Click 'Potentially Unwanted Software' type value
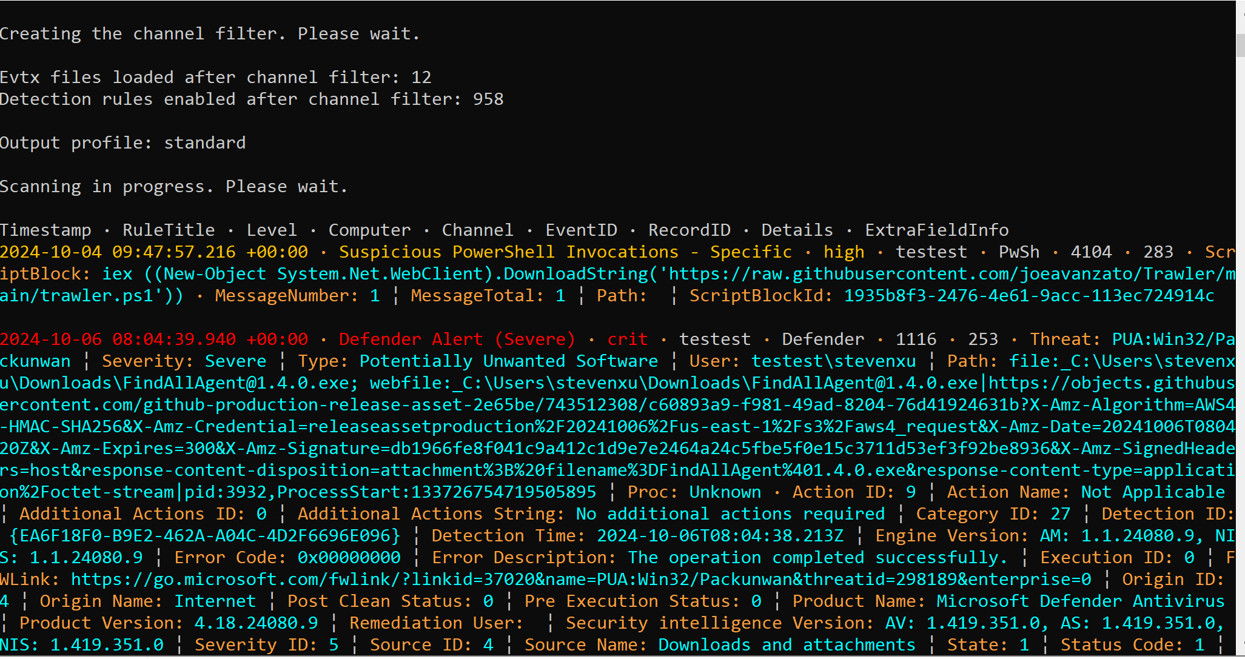This screenshot has width=1245, height=659. (x=509, y=361)
